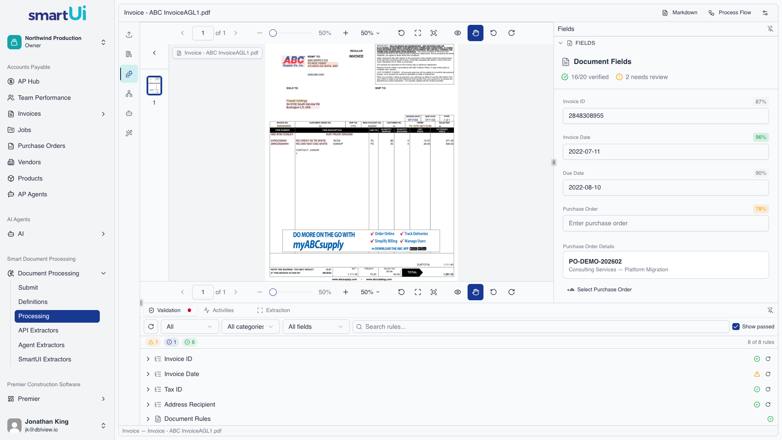The width and height of the screenshot is (782, 440).
Task: Go to next page in top toolbar
Action: click(235, 33)
